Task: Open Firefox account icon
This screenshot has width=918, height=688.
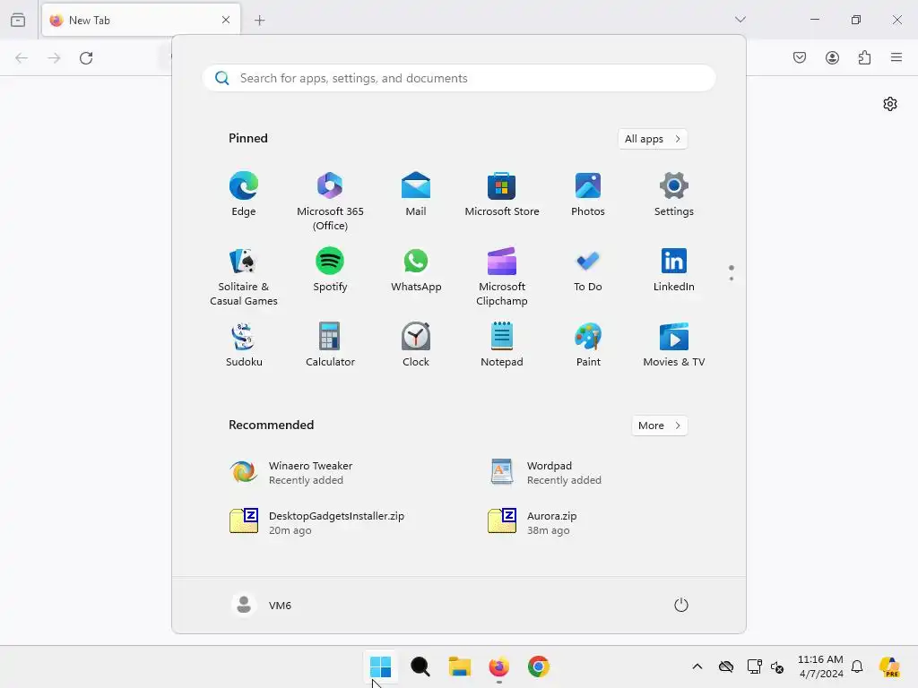Action: click(832, 57)
